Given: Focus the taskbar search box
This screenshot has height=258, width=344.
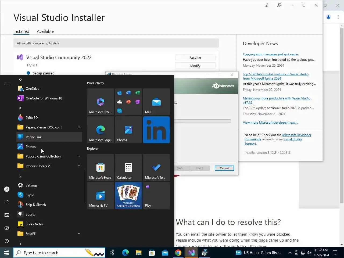Looking at the screenshot, I should click(59, 253).
